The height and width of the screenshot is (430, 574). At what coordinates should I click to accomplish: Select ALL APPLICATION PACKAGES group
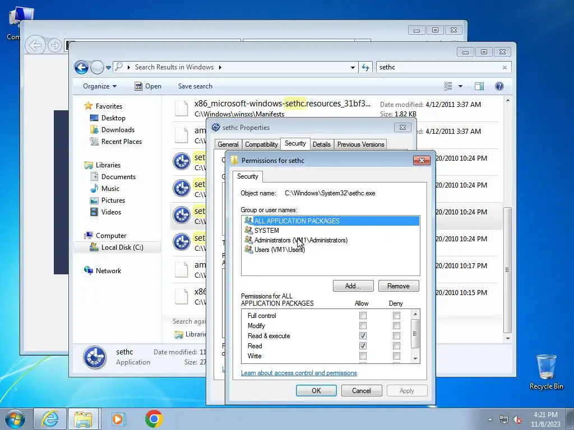(331, 221)
